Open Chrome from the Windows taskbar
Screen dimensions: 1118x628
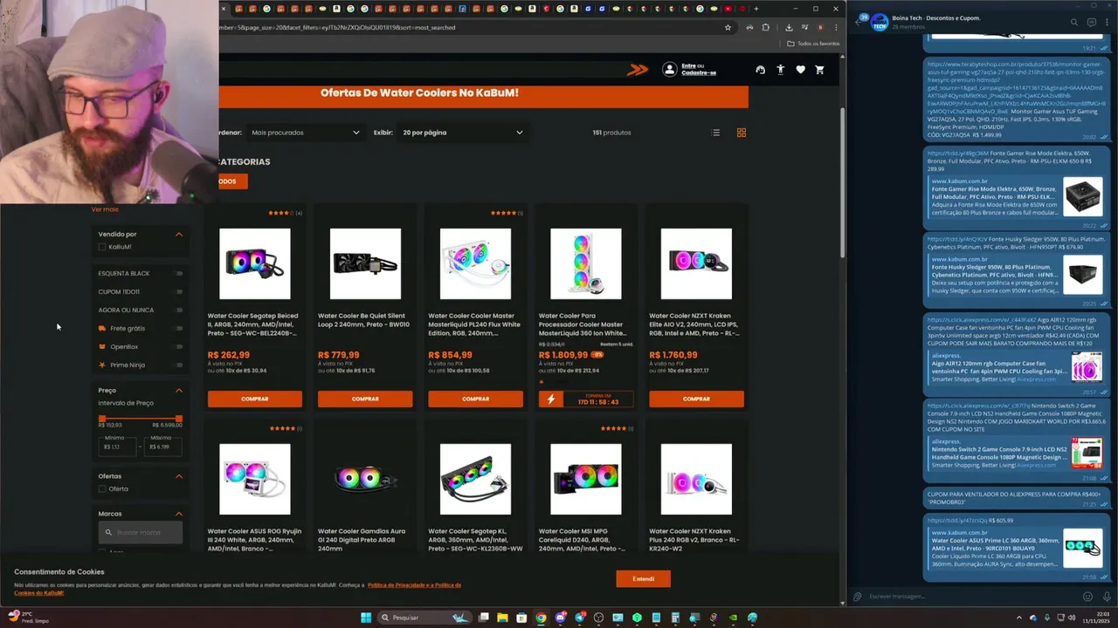[x=541, y=618]
